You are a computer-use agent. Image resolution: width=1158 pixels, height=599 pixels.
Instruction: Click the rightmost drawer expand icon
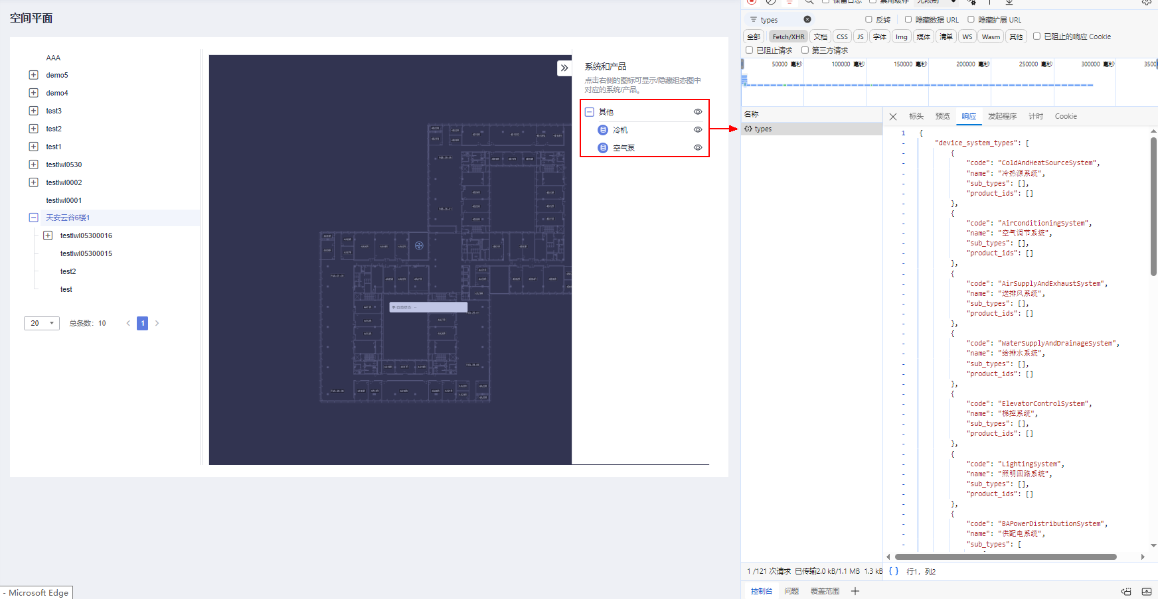pos(1147,591)
